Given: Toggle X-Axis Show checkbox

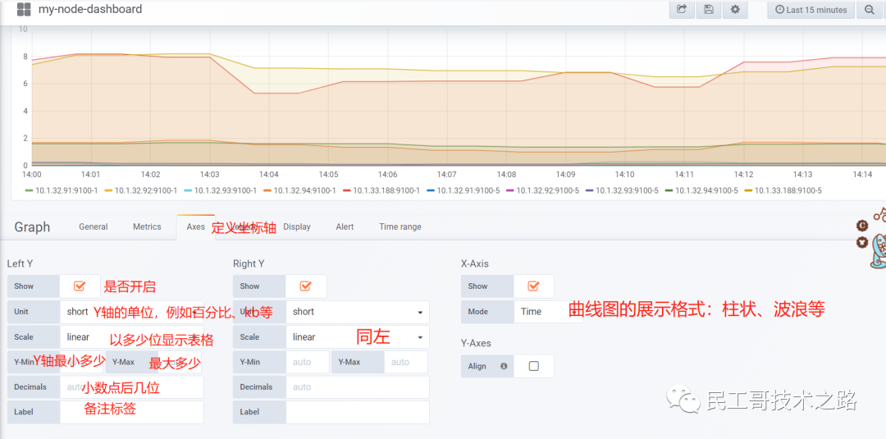Looking at the screenshot, I should point(533,286).
